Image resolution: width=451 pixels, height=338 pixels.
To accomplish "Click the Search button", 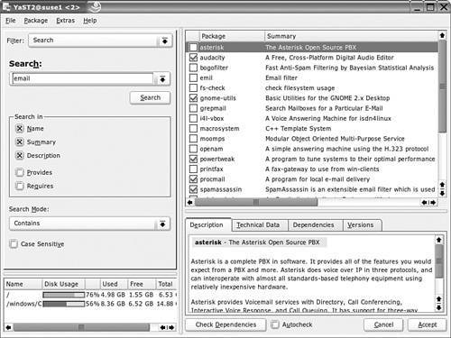I will [x=150, y=97].
